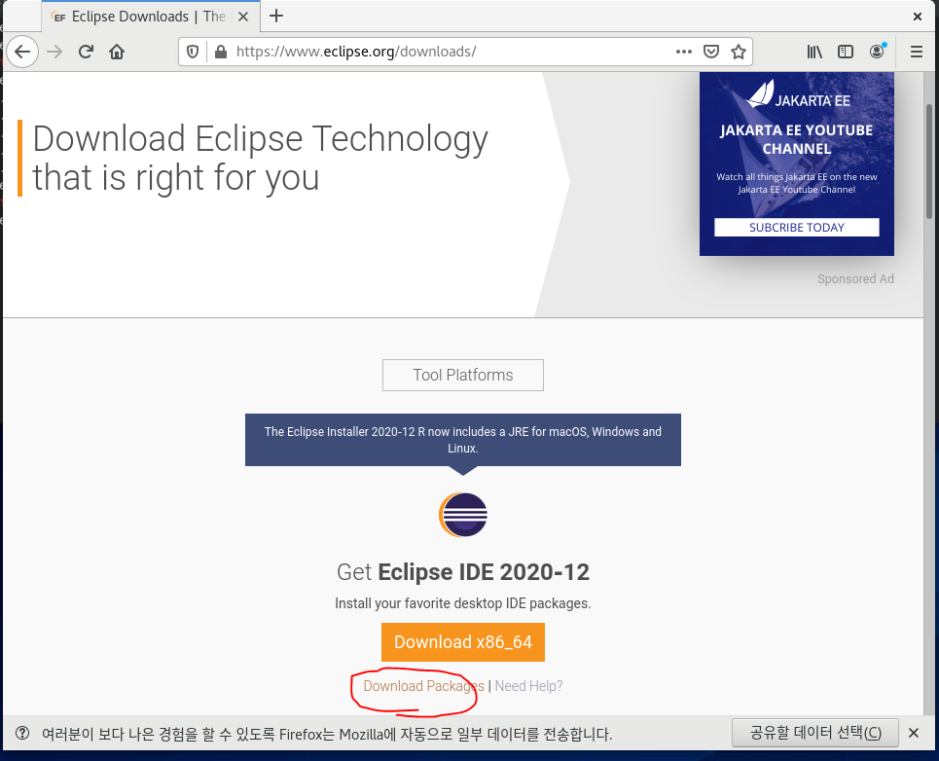Dismiss the Firefox data notification bar
939x761 pixels.
[x=914, y=733]
